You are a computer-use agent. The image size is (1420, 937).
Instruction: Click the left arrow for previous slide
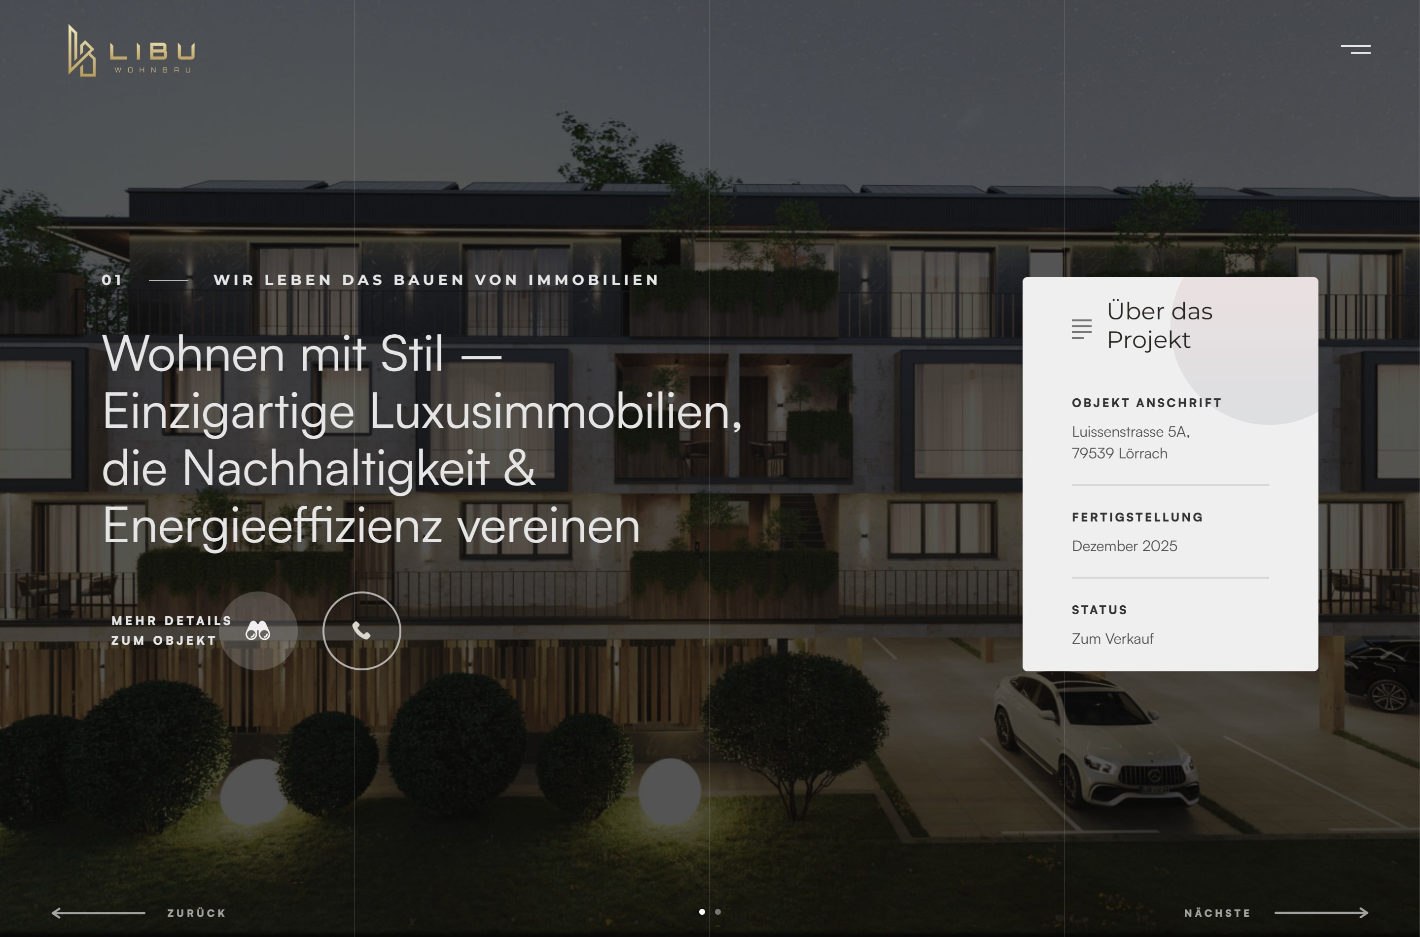99,912
